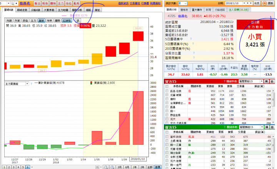Click the 哈拉 toolbar button
Image resolution: width=277 pixels, height=169 pixels.
pos(68,3)
